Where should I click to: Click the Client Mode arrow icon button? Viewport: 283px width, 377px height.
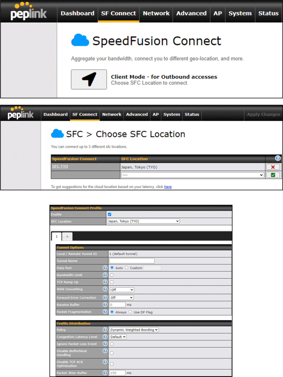89,80
